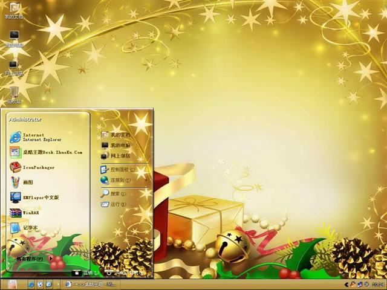Click the Start button on taskbar

12,285
